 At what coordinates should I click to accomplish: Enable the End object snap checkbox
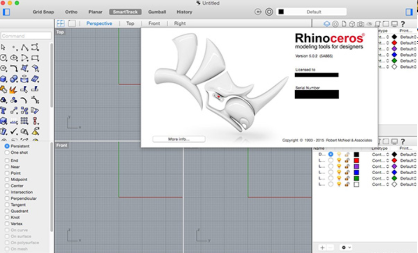(7, 160)
